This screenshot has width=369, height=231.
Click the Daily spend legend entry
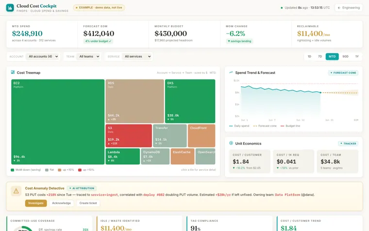(239, 126)
